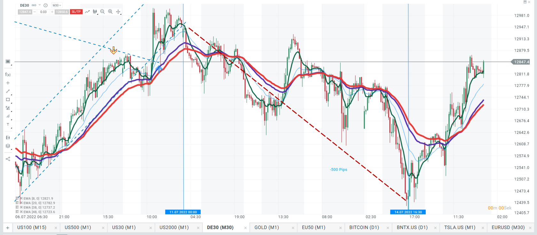Viewport: 537px width, 235px height.
Task: Select the text annotation tool
Action: 8,125
